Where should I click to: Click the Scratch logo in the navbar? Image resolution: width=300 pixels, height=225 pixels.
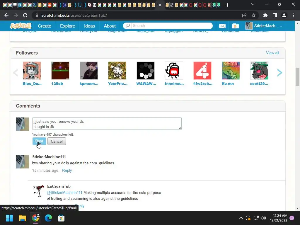pyautogui.click(x=21, y=26)
